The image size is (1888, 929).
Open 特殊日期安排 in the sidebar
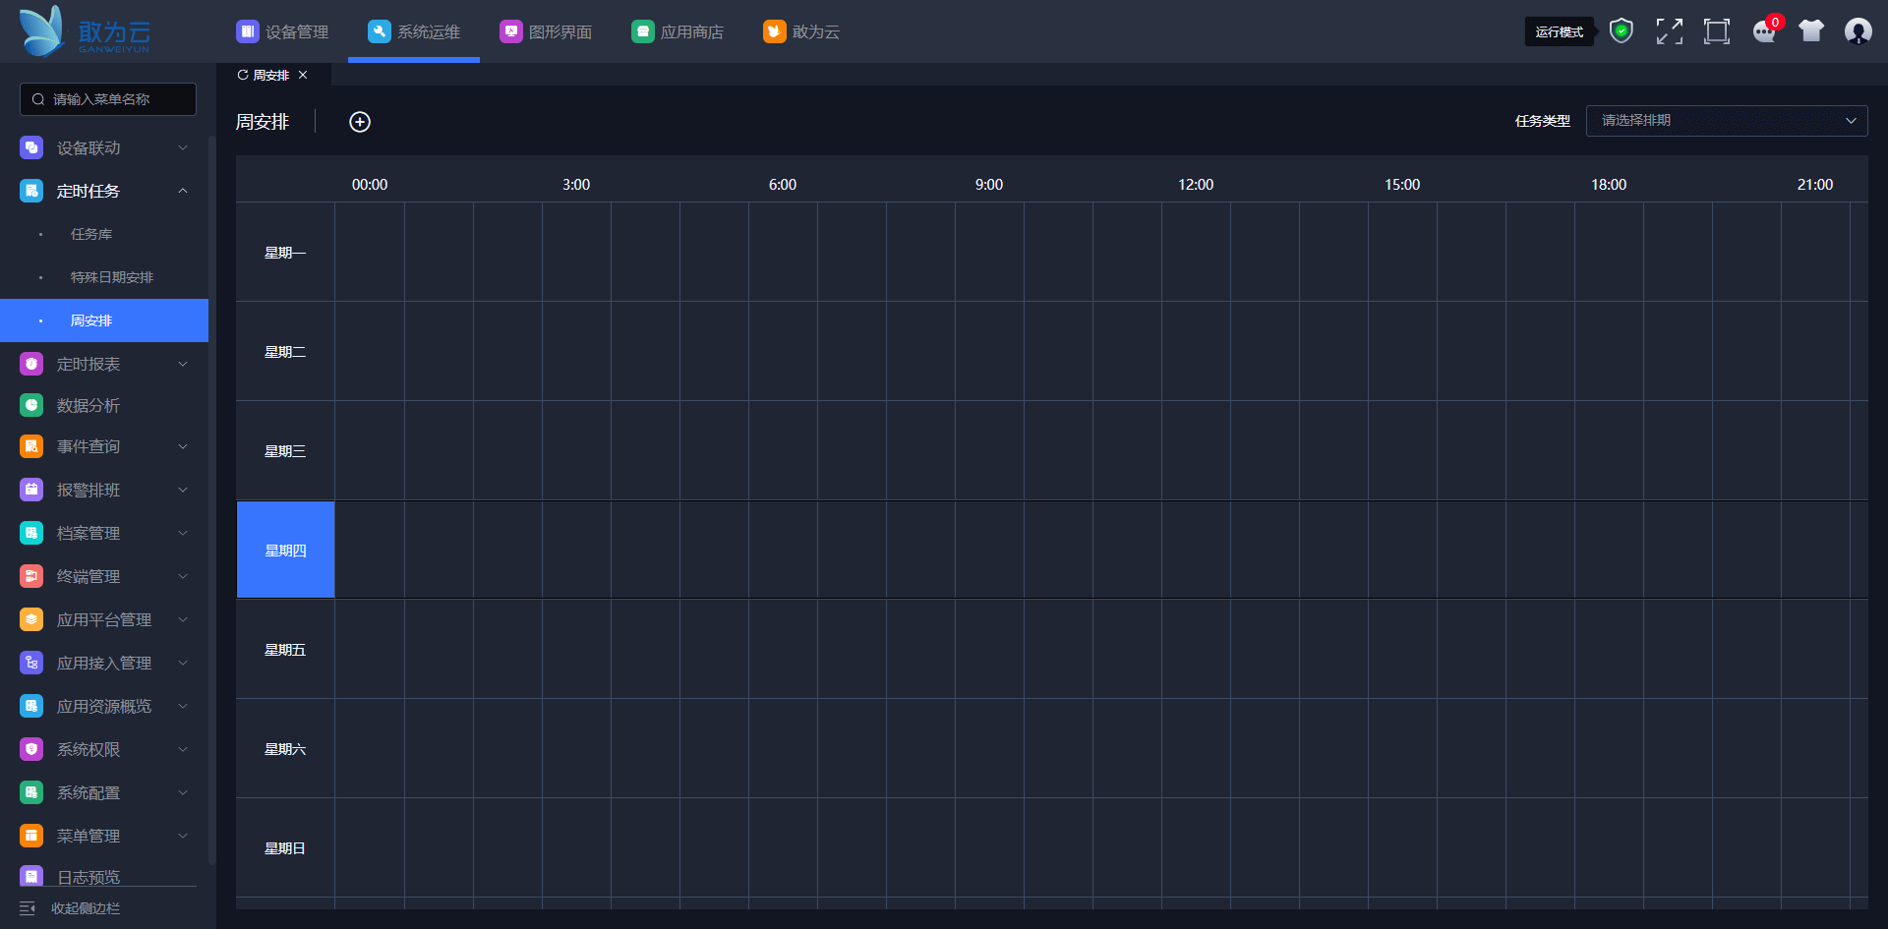[x=111, y=277]
